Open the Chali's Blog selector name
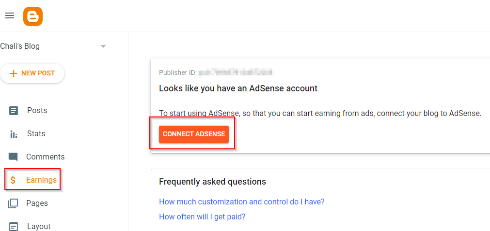490x231 pixels. point(20,46)
